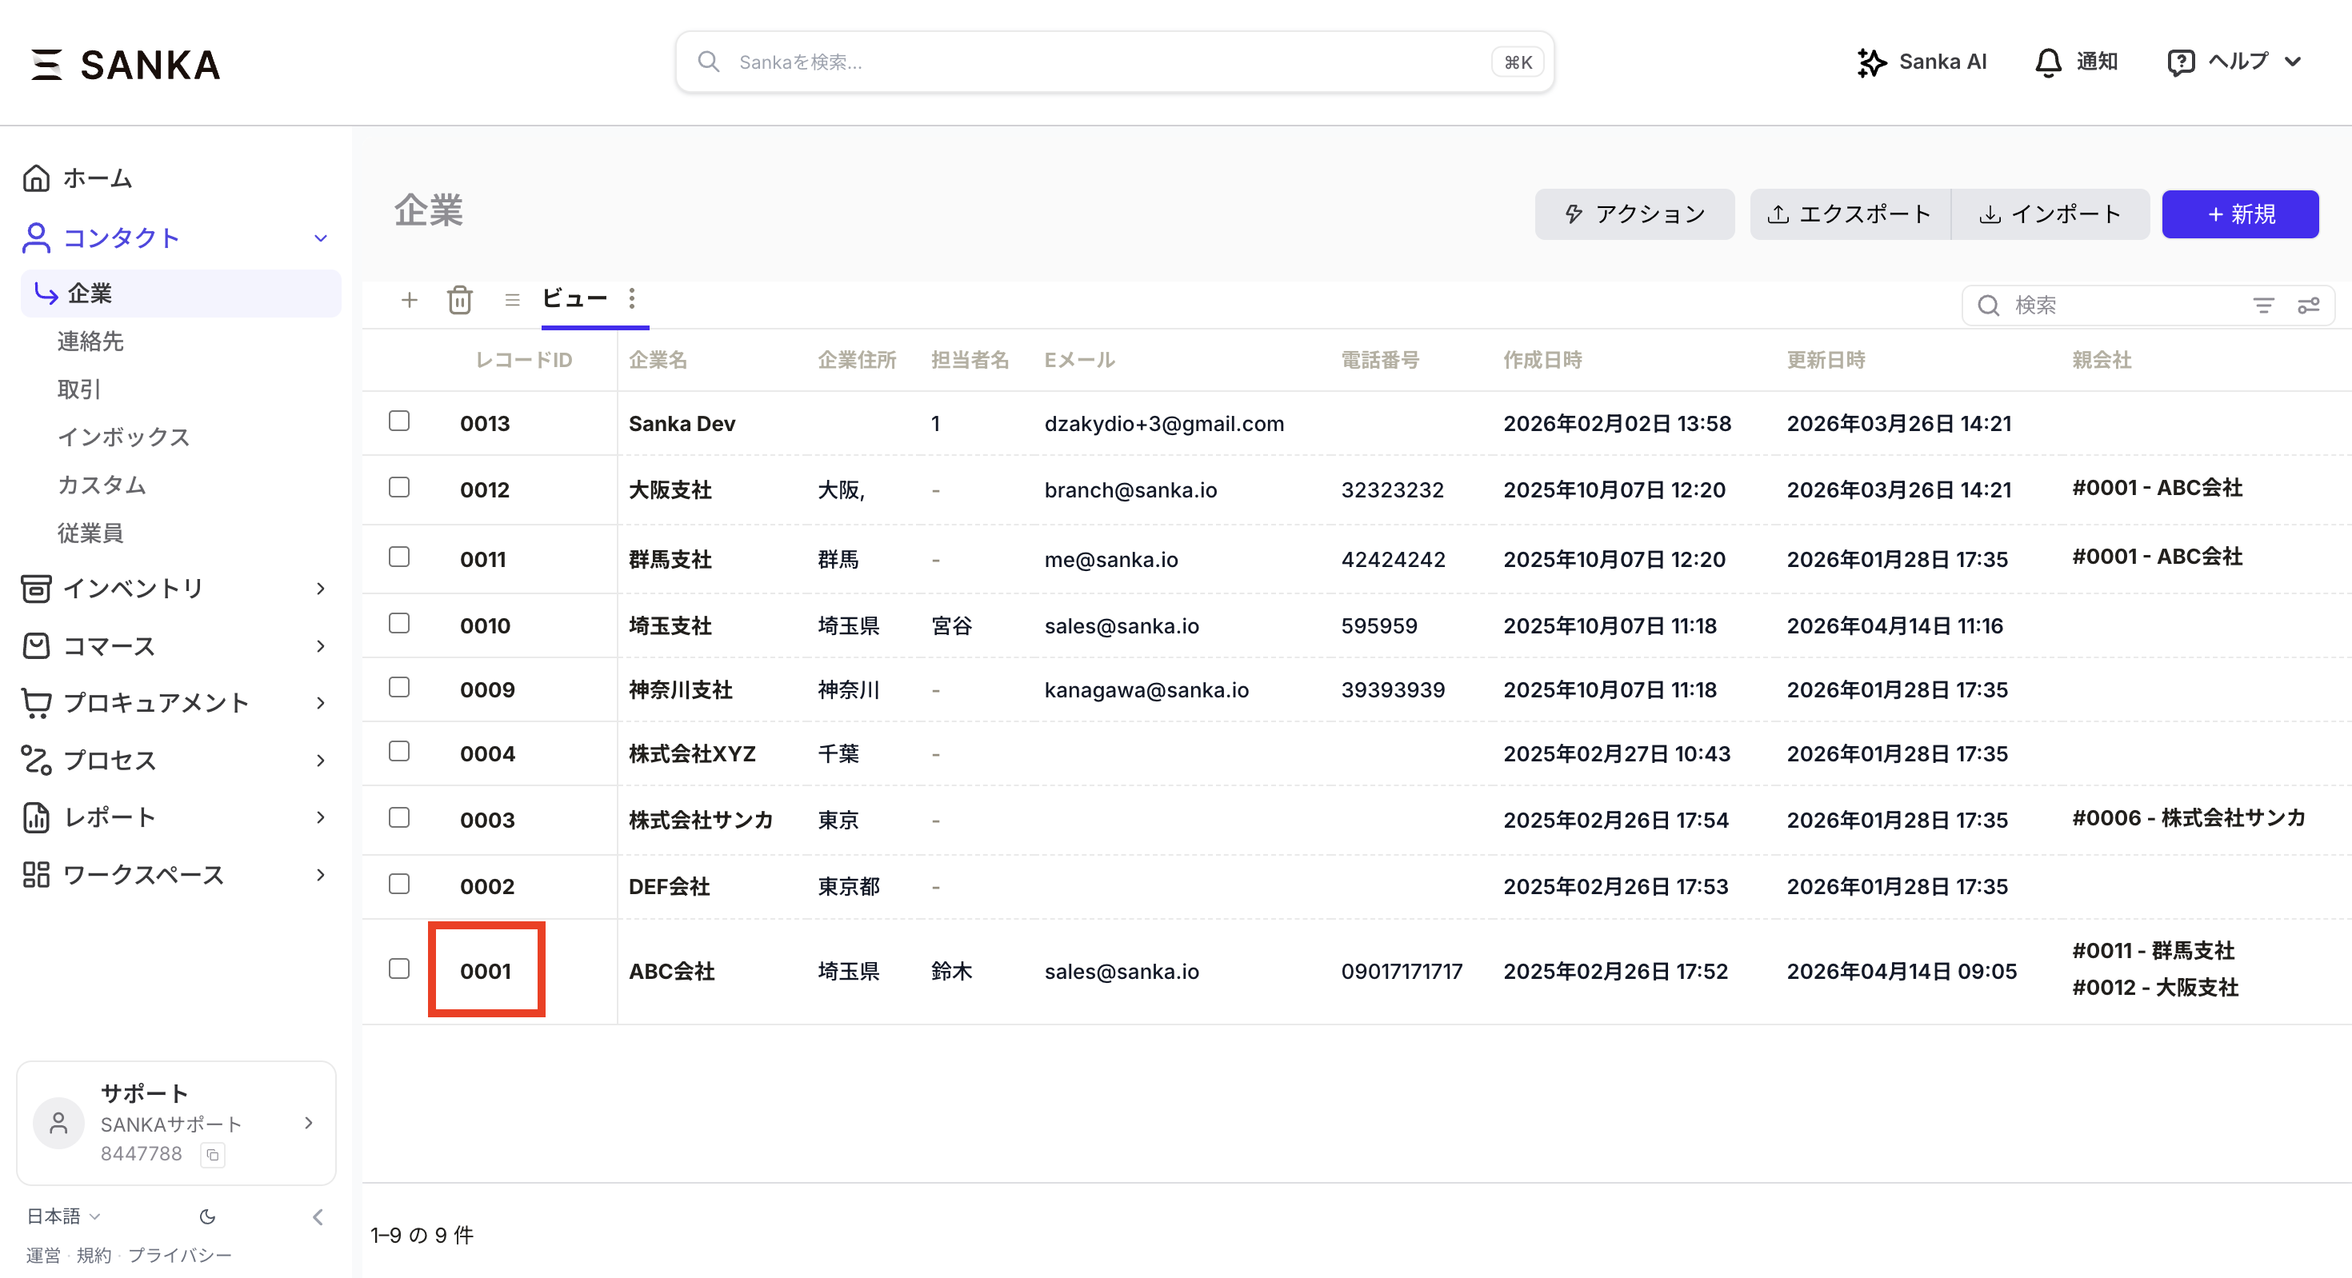Open Sanka AI sparkle icon

pos(1871,62)
